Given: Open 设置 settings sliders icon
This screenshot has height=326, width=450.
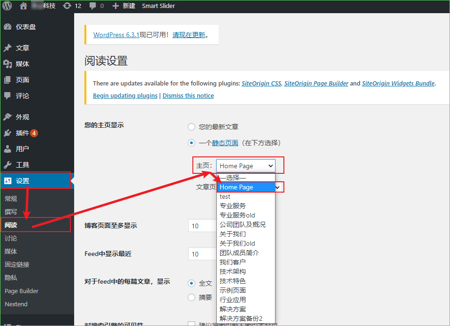Looking at the screenshot, I should click(x=8, y=181).
